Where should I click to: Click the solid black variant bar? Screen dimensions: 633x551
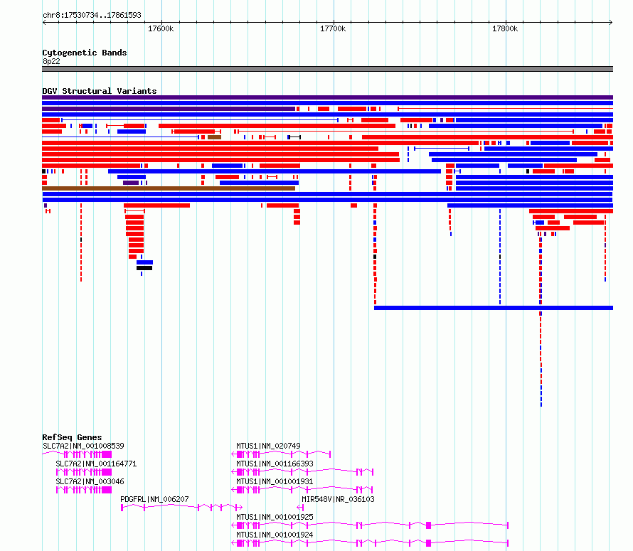pyautogui.click(x=144, y=268)
